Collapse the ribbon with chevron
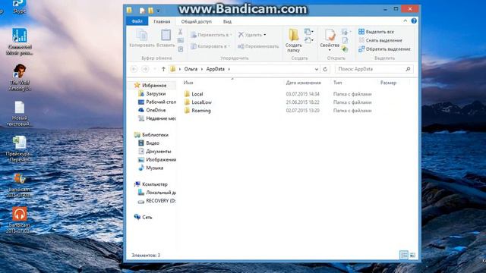This screenshot has width=486, height=273. point(405,20)
